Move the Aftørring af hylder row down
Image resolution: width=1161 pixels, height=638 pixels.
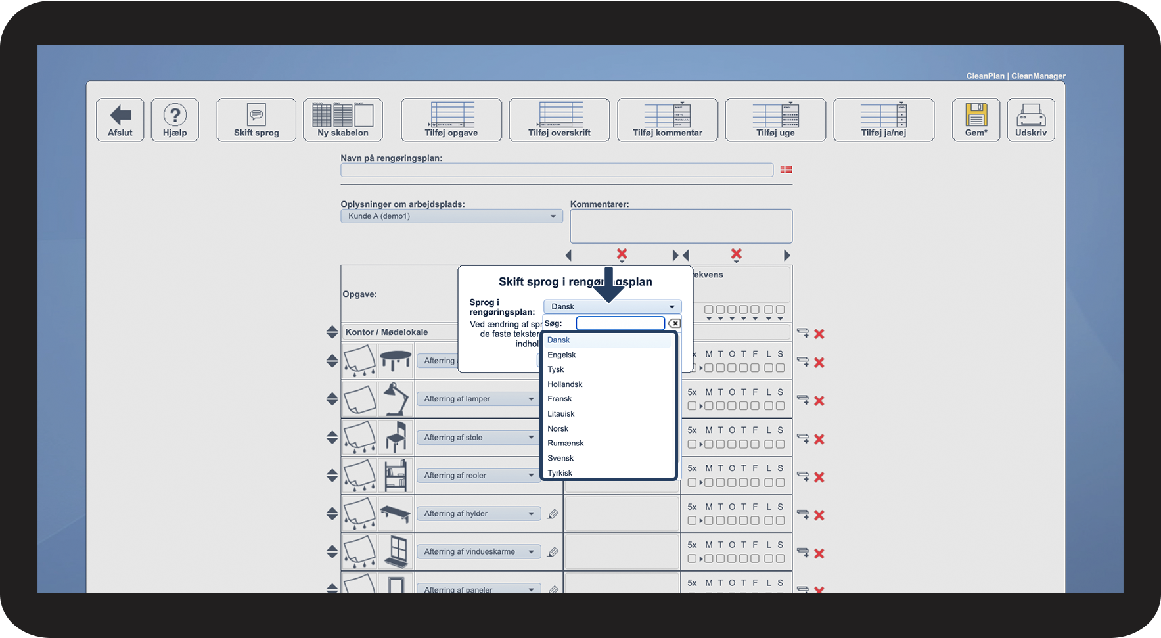(332, 518)
